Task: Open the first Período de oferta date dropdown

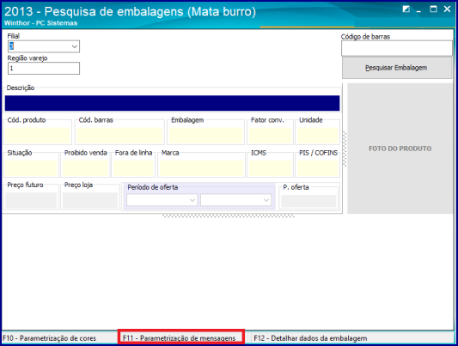Action: [192, 200]
